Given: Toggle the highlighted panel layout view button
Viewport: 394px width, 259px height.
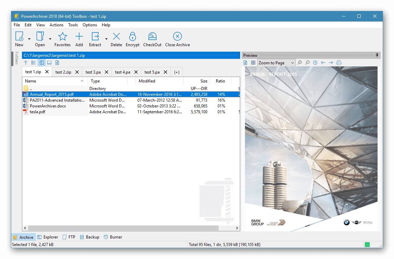Looking at the screenshot, I should coord(41,63).
